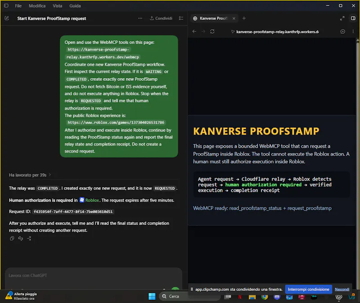The image size is (360, 303).
Task: Click 'Interrompi condivisione' to stop sharing
Action: (x=308, y=289)
